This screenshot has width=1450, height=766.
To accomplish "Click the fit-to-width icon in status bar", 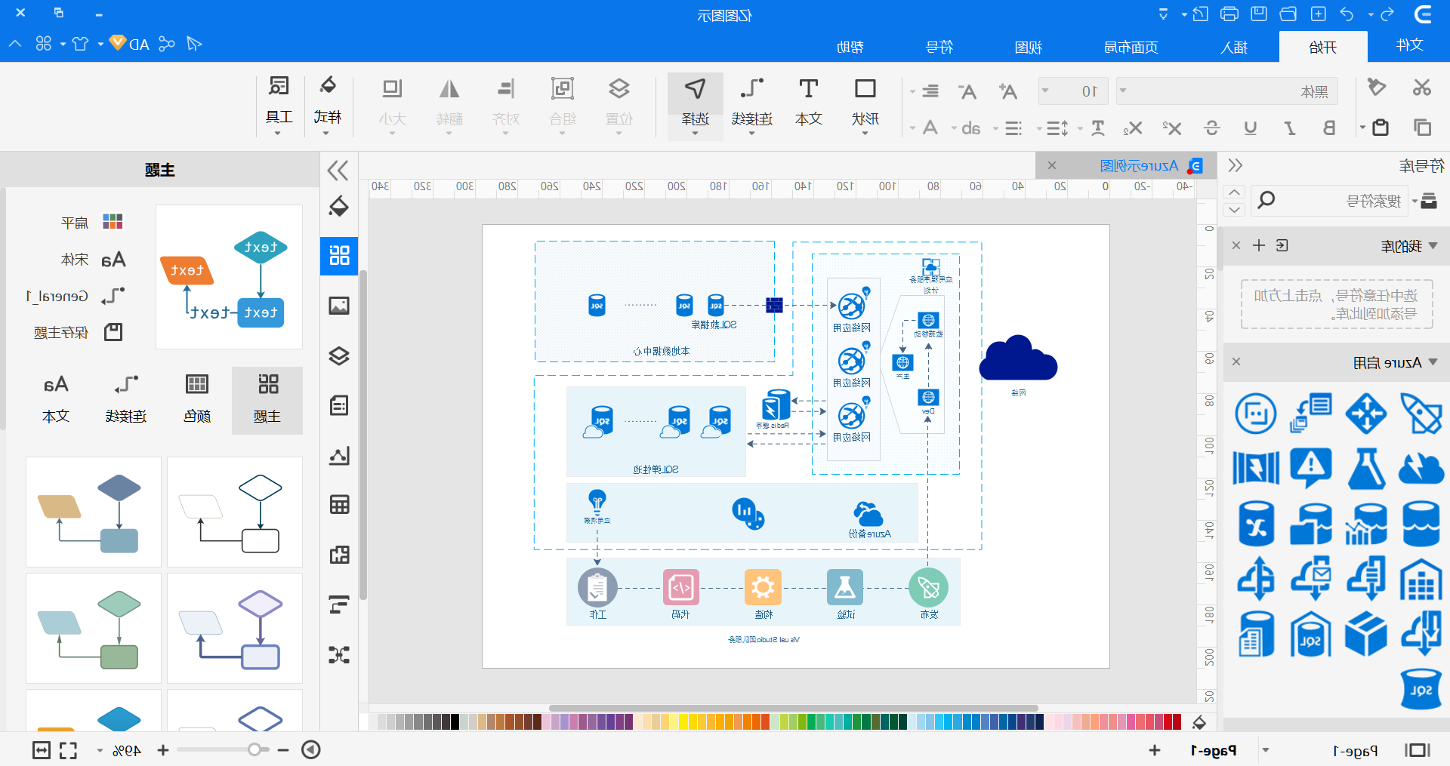I will click(x=42, y=750).
